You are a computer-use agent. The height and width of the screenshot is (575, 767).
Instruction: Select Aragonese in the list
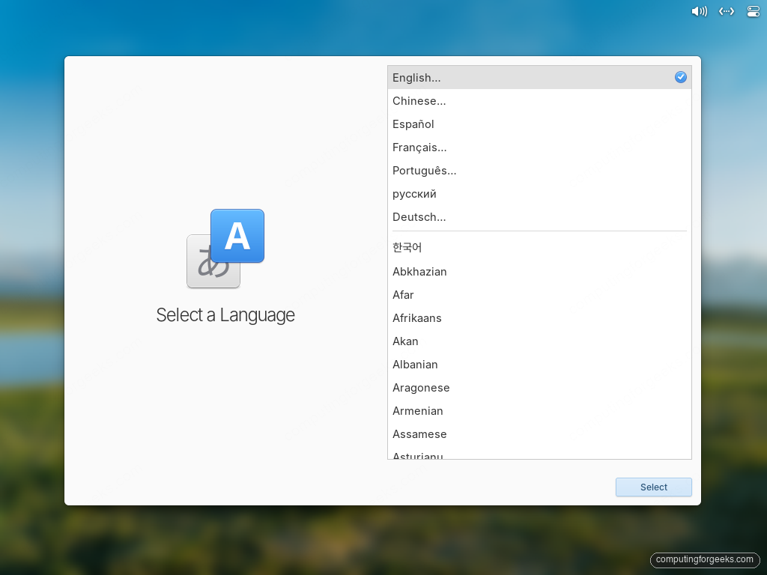point(539,388)
